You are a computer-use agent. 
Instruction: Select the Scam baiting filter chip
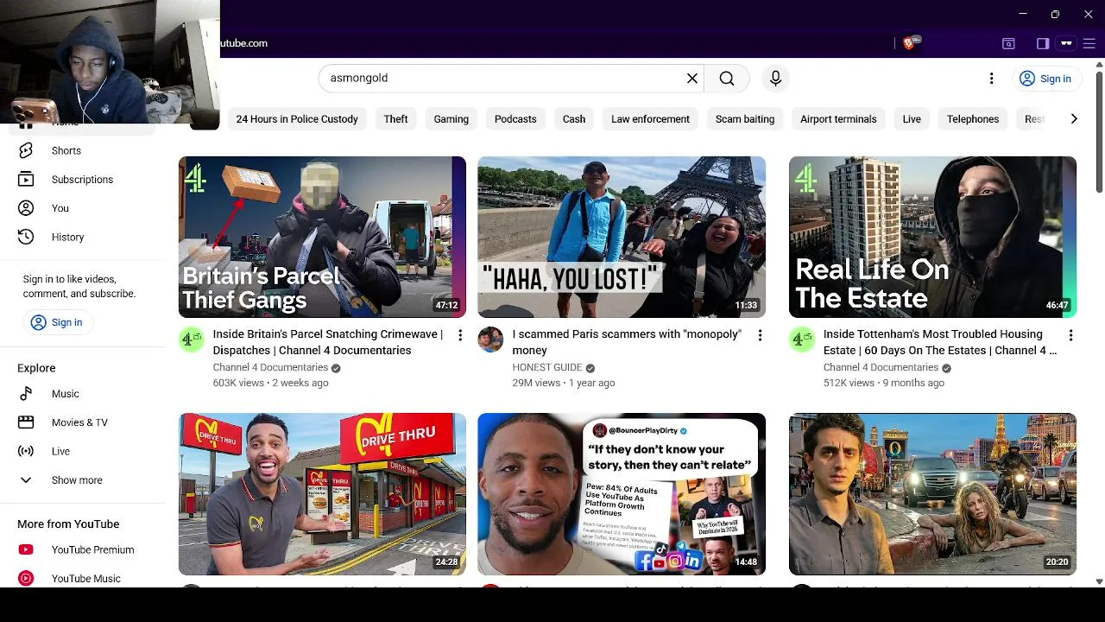tap(745, 119)
